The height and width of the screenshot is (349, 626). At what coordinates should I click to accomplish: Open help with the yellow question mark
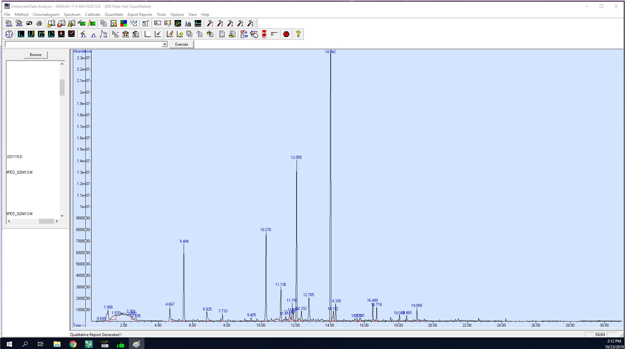298,34
